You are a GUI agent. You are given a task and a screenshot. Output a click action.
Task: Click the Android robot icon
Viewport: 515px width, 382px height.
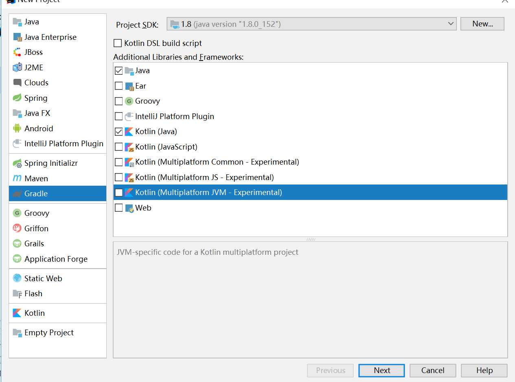pyautogui.click(x=17, y=128)
